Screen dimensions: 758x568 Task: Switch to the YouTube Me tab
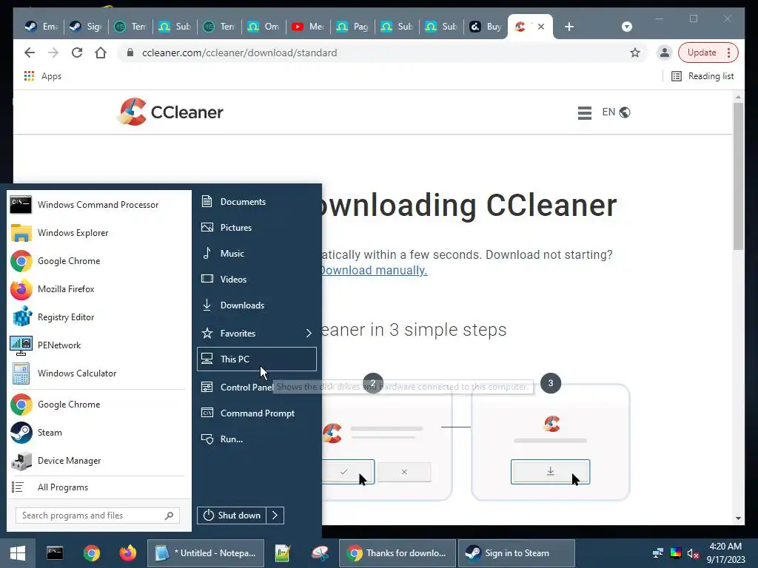point(308,27)
